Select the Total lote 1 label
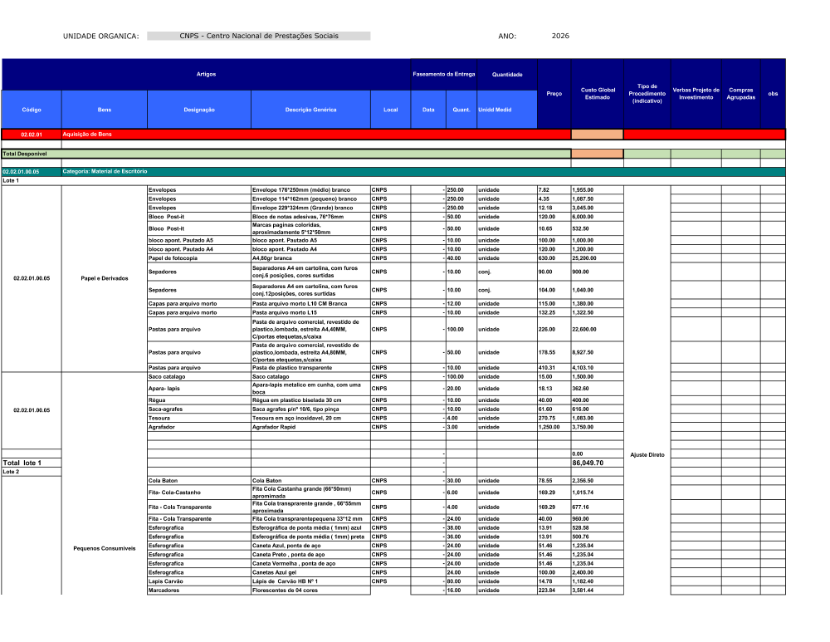 [x=22, y=463]
